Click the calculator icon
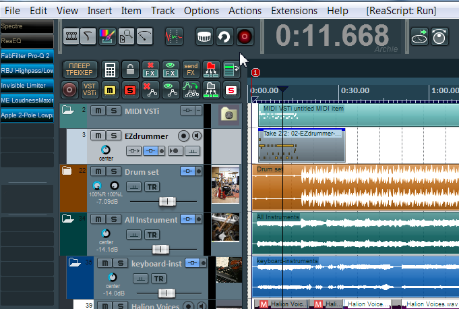 pos(110,69)
